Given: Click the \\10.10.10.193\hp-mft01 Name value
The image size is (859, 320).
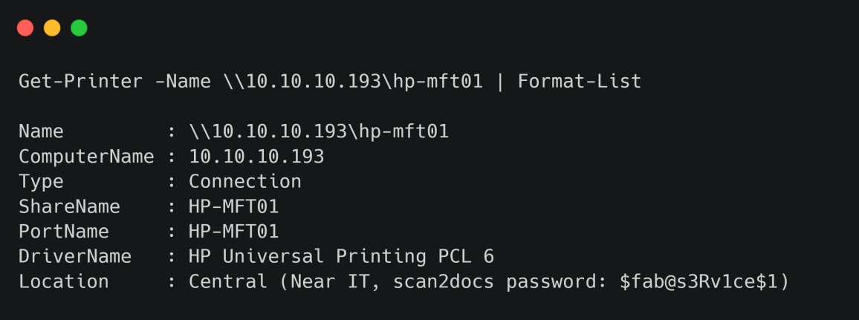Looking at the screenshot, I should [x=319, y=132].
